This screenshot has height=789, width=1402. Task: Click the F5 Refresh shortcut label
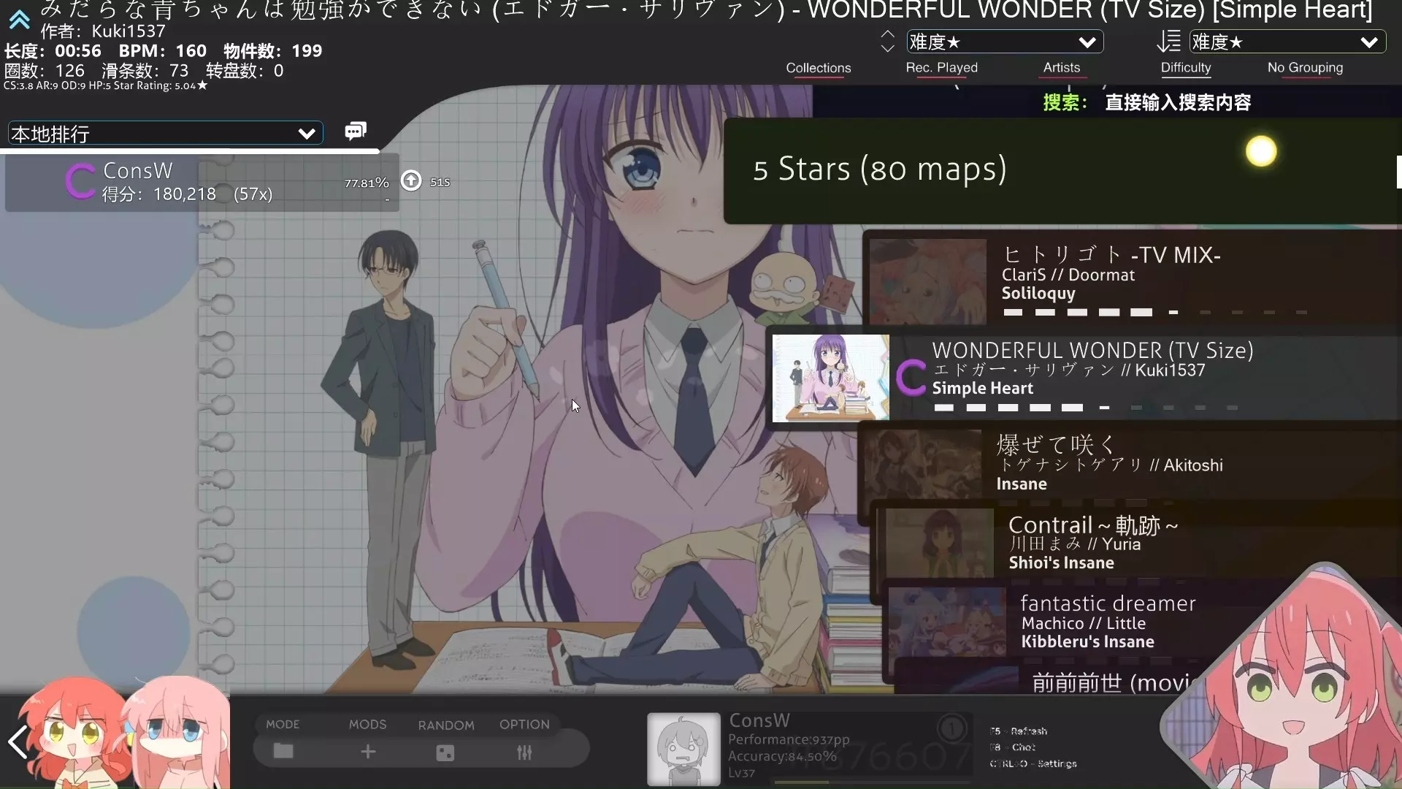coord(1019,731)
